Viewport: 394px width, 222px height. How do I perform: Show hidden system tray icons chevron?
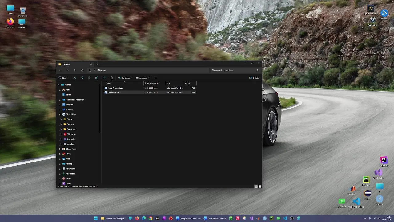[365, 218]
